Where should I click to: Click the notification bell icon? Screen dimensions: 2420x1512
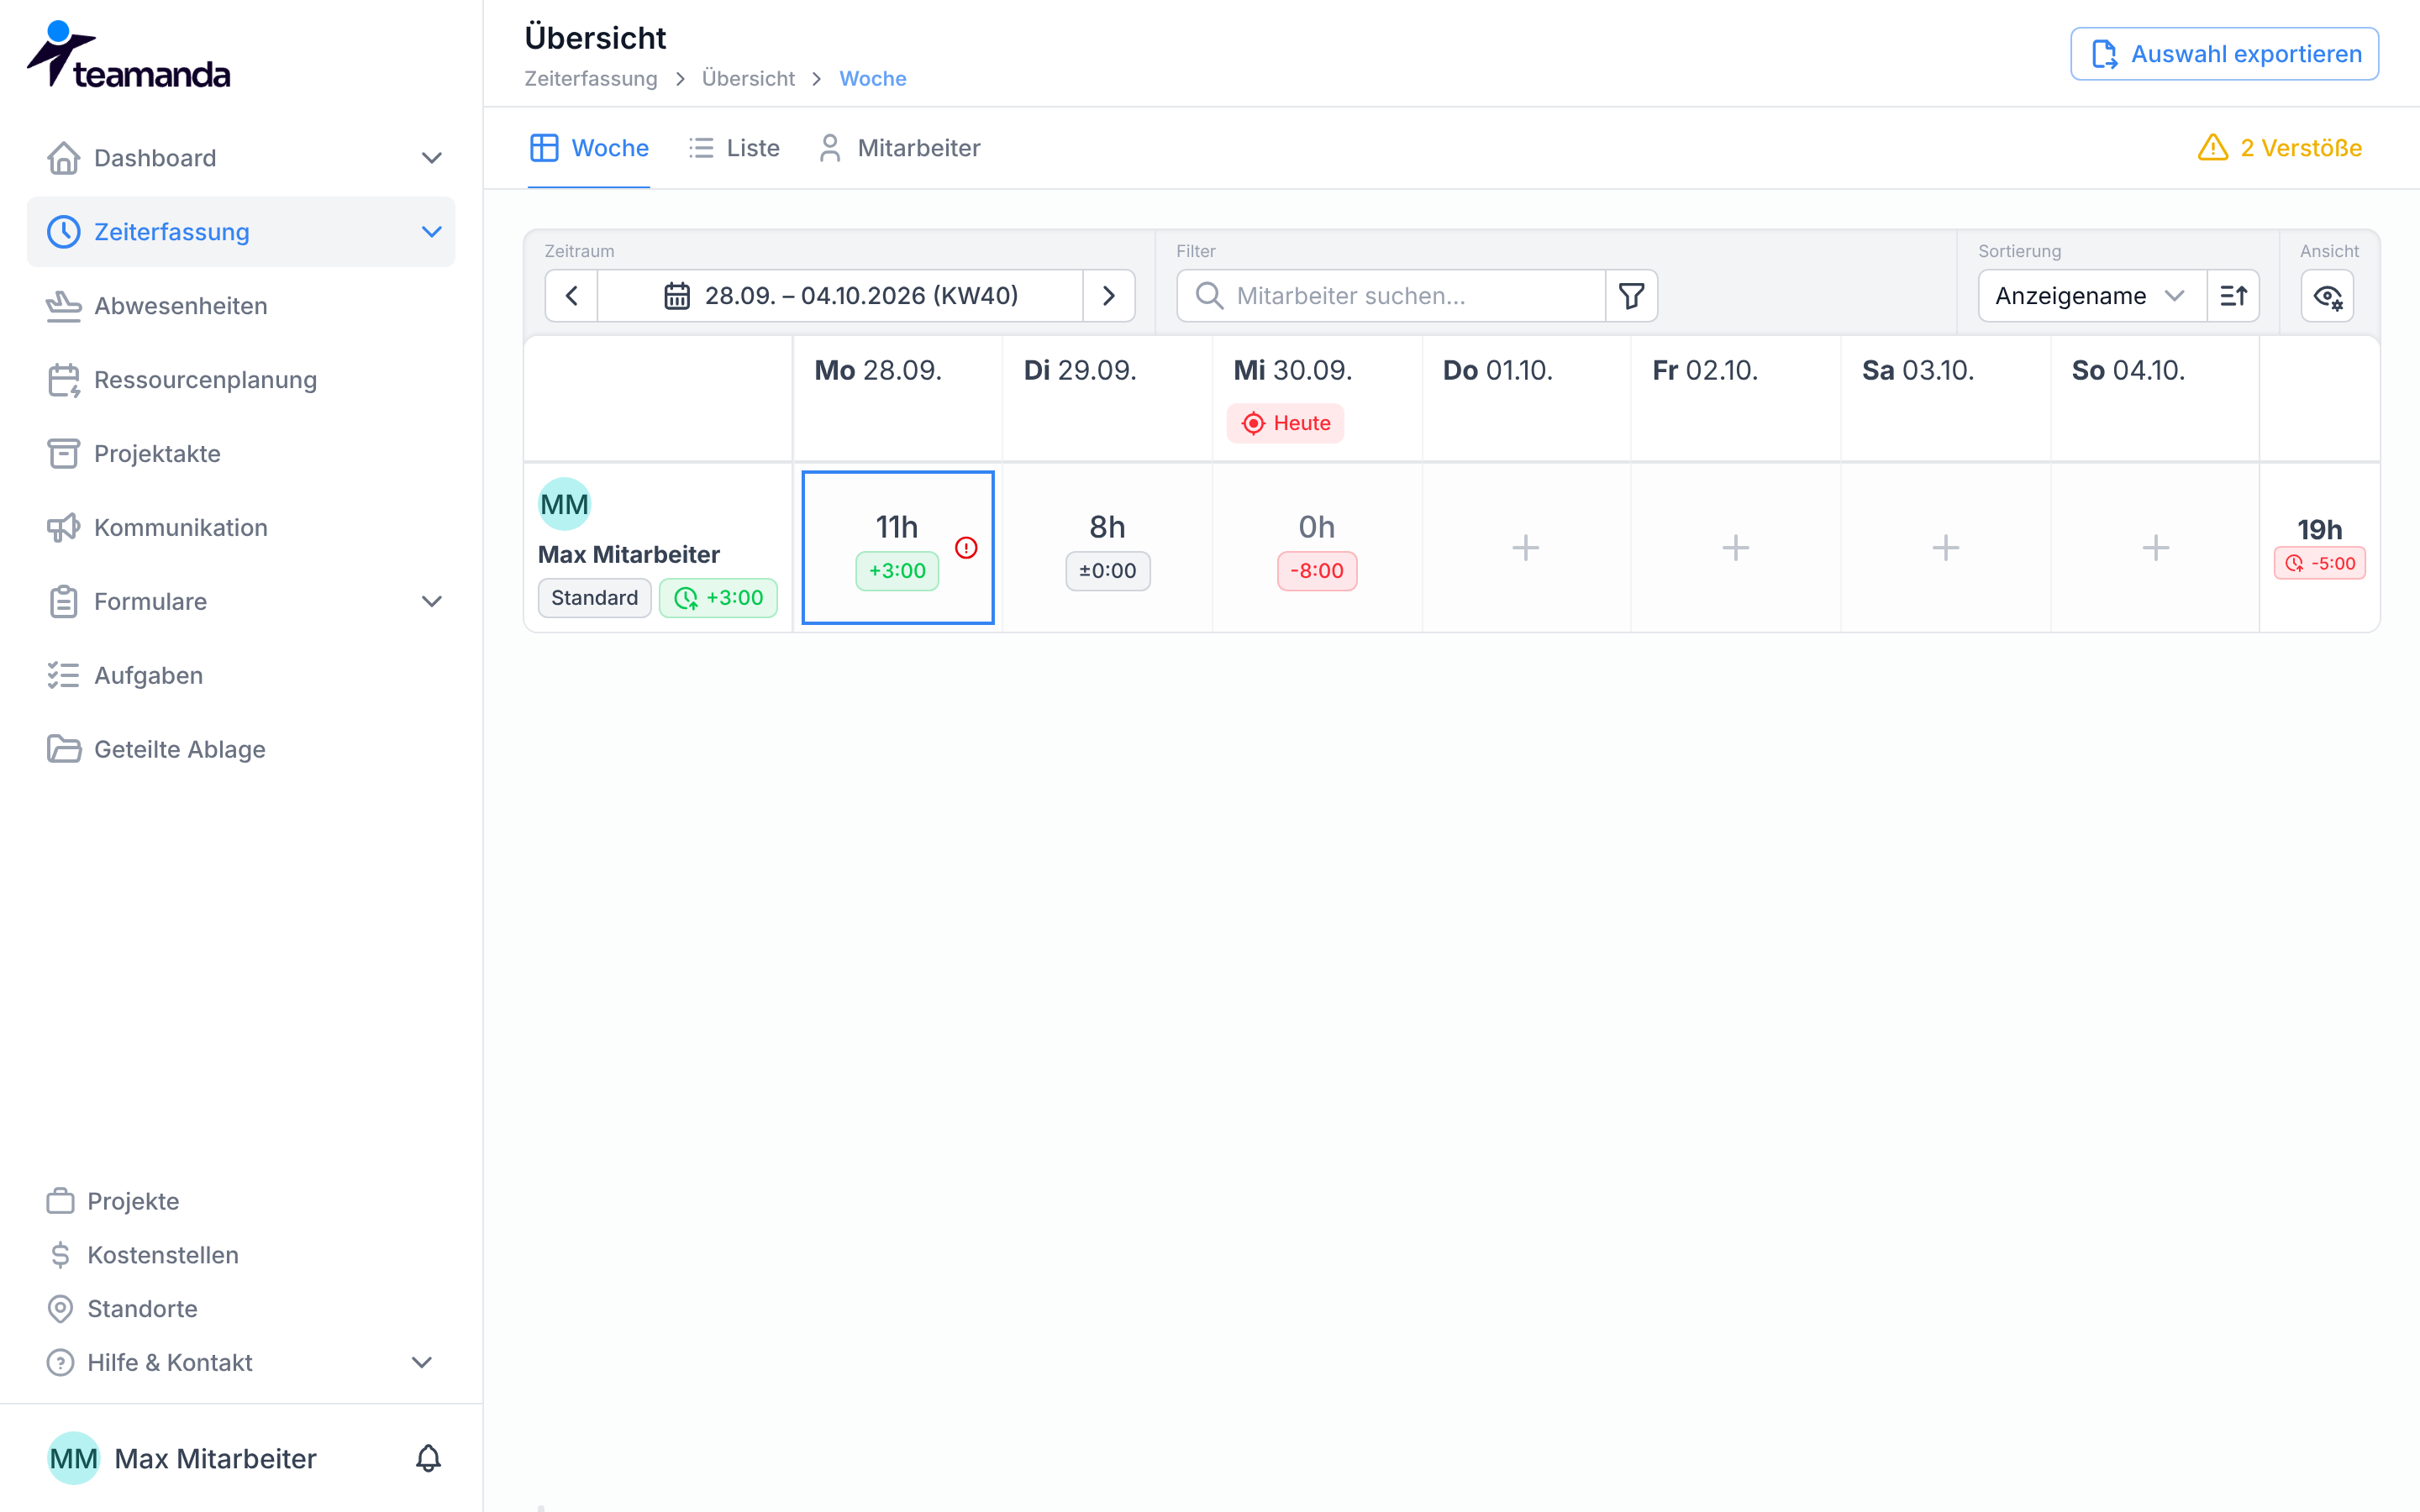click(x=428, y=1458)
